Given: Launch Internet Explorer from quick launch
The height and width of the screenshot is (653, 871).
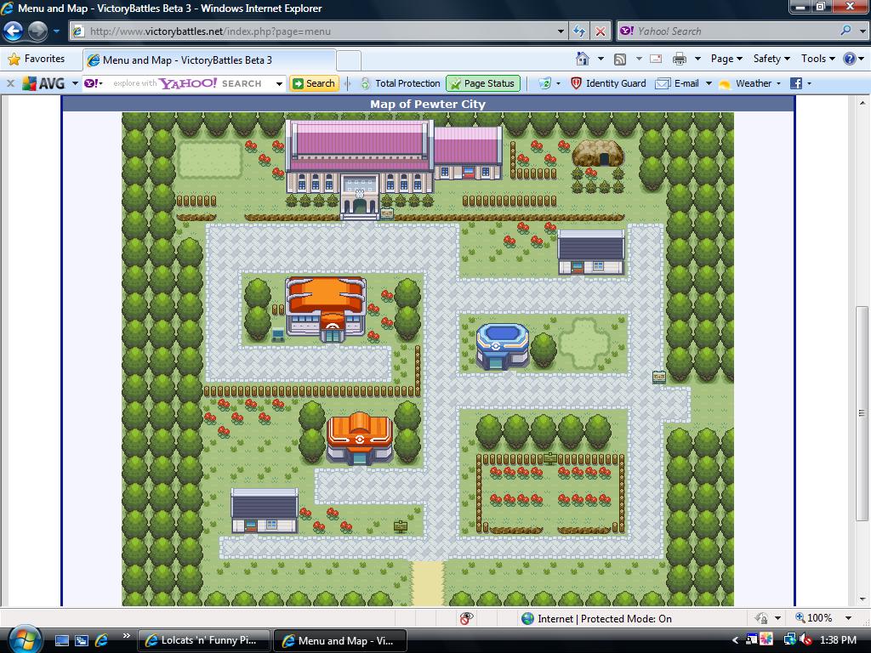Looking at the screenshot, I should [102, 640].
